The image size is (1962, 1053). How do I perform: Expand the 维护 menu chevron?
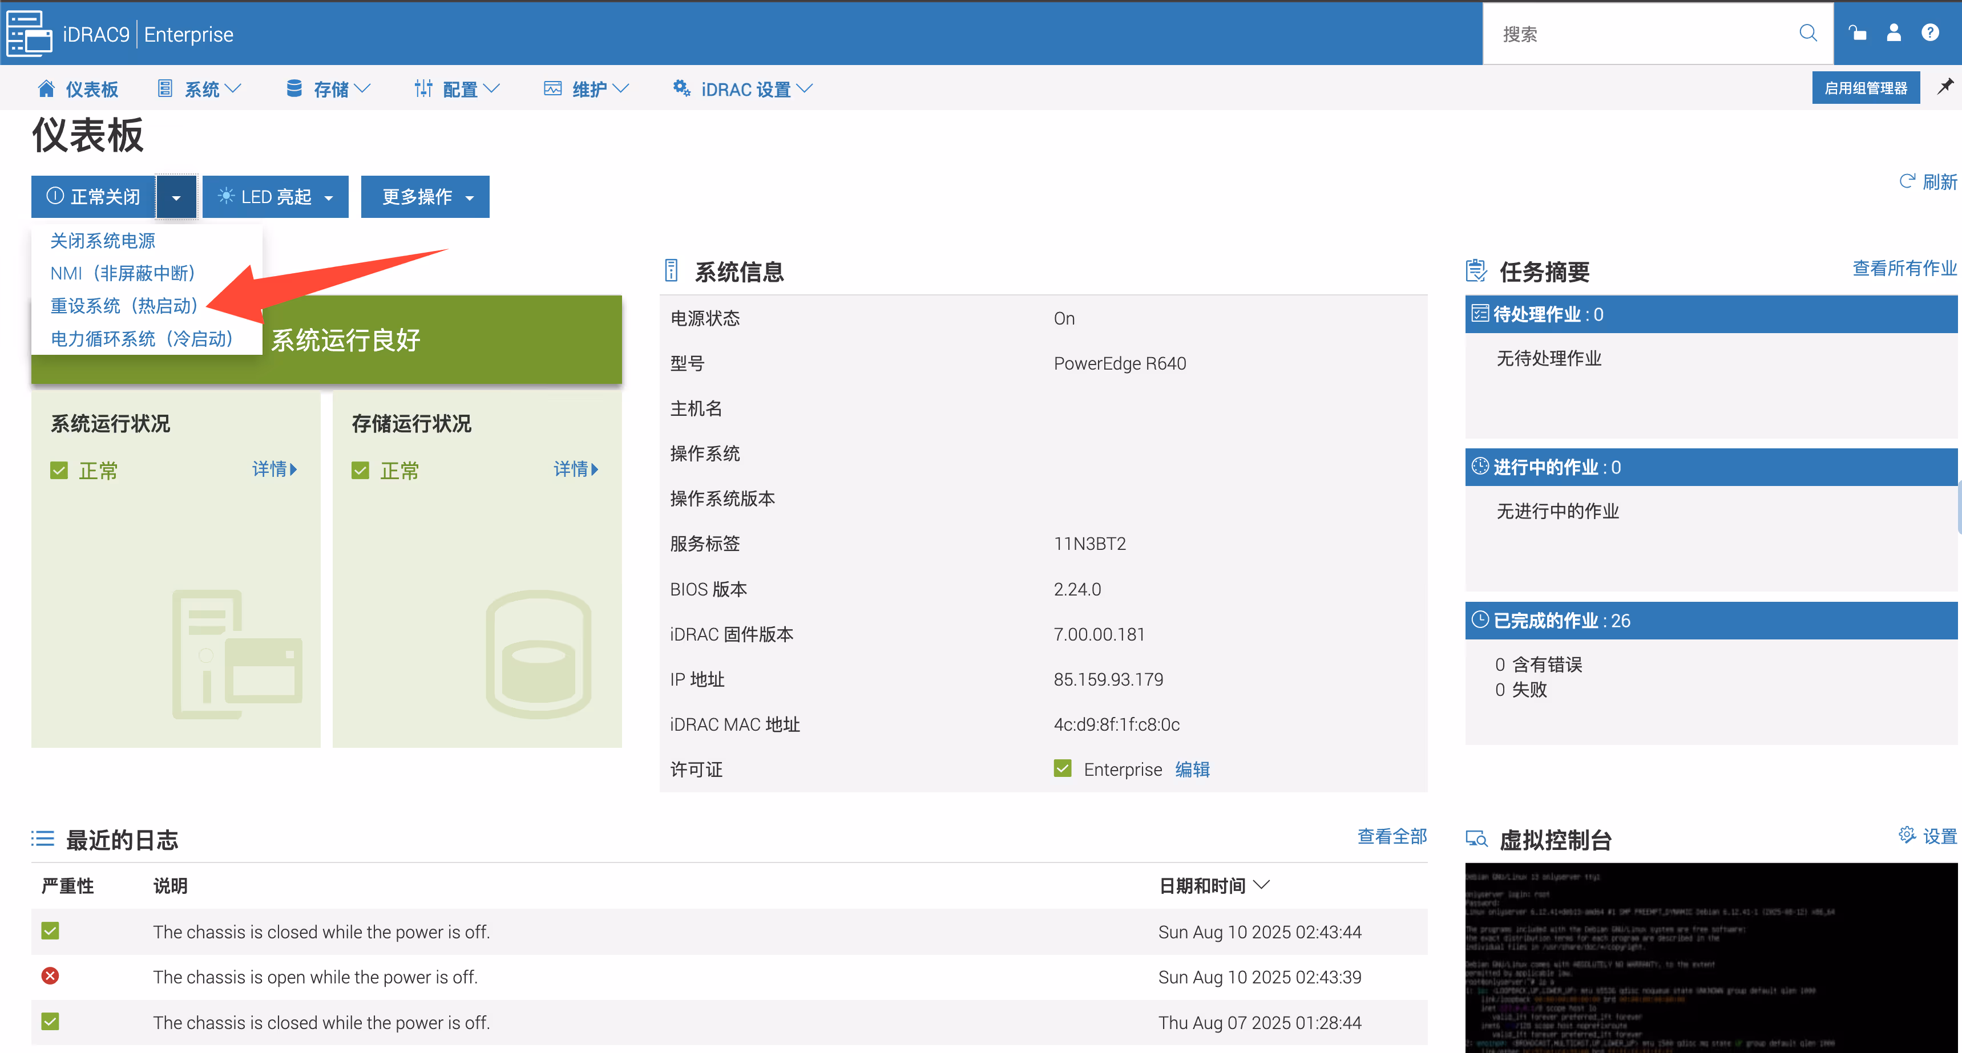coord(621,88)
